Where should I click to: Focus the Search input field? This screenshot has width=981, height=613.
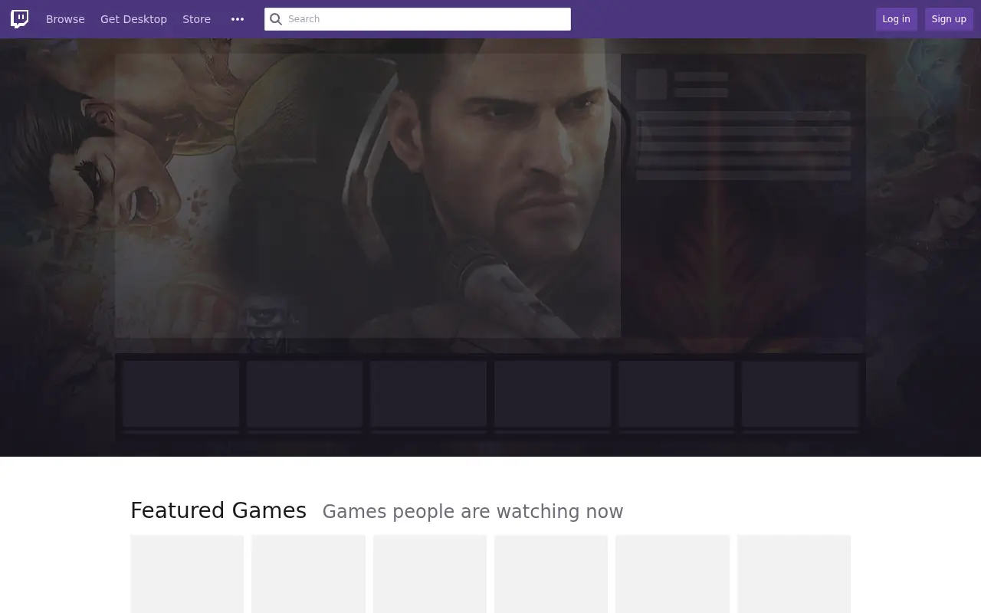click(418, 19)
